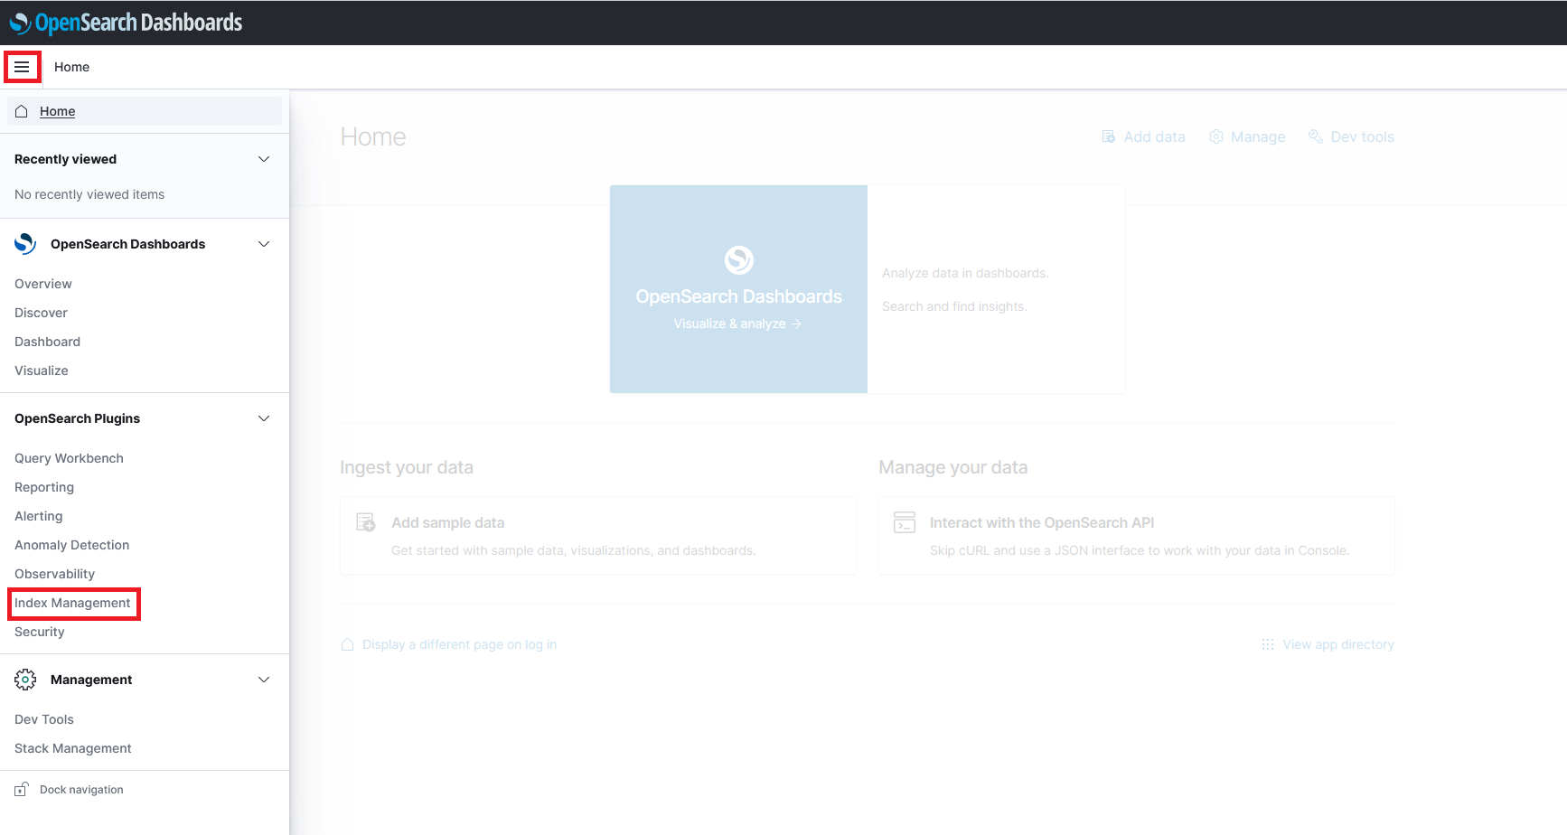Click the Get started with sample data description
Image resolution: width=1567 pixels, height=835 pixels.
pyautogui.click(x=573, y=550)
